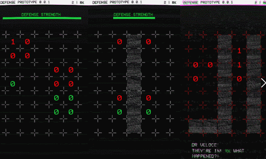Click the 'DR VELOCE:' speaker name

click(205, 145)
